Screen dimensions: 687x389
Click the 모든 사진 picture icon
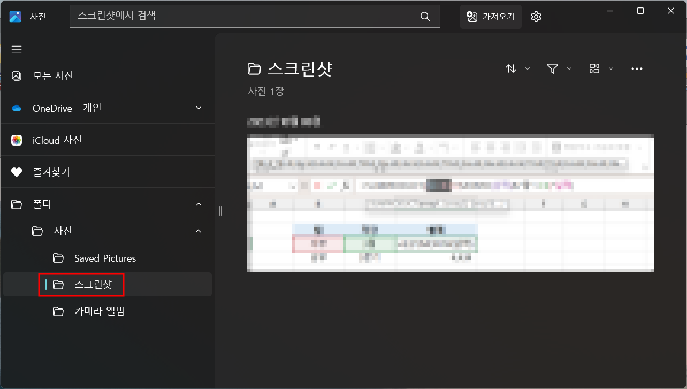click(17, 76)
